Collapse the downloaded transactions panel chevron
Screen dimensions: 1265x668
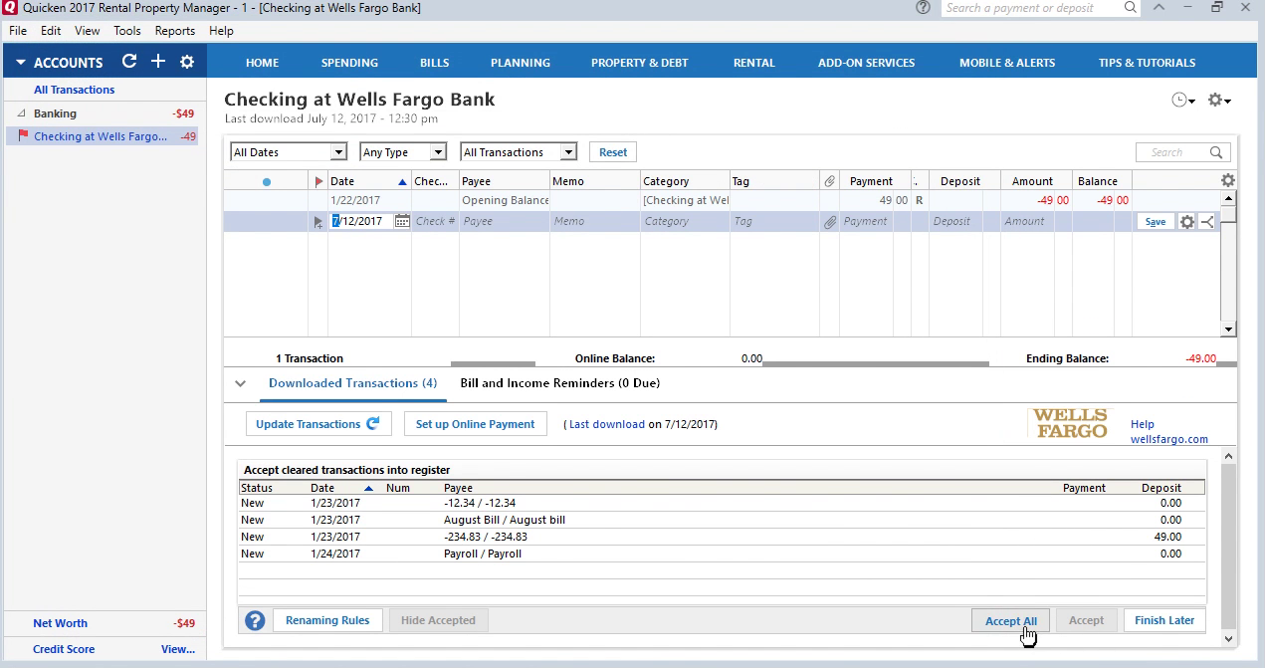[240, 383]
